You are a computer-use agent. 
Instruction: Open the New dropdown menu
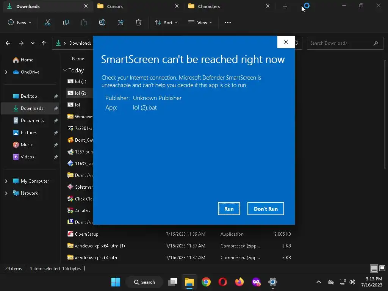pyautogui.click(x=20, y=22)
